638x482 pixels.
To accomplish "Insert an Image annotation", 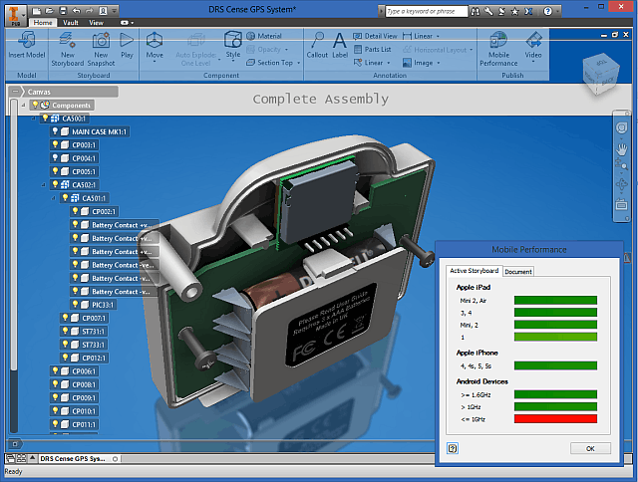I will [x=418, y=63].
